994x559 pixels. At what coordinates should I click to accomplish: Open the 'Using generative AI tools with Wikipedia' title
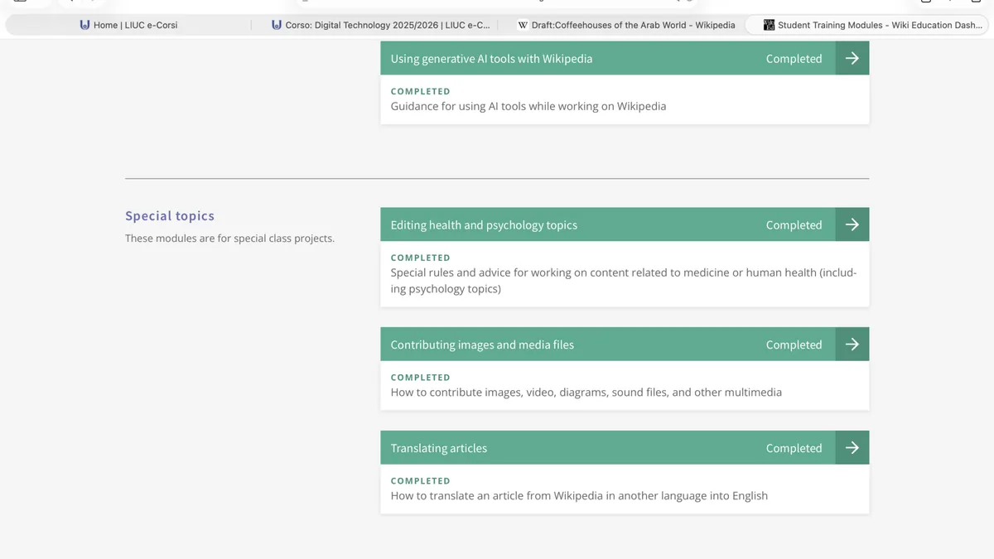(x=491, y=59)
